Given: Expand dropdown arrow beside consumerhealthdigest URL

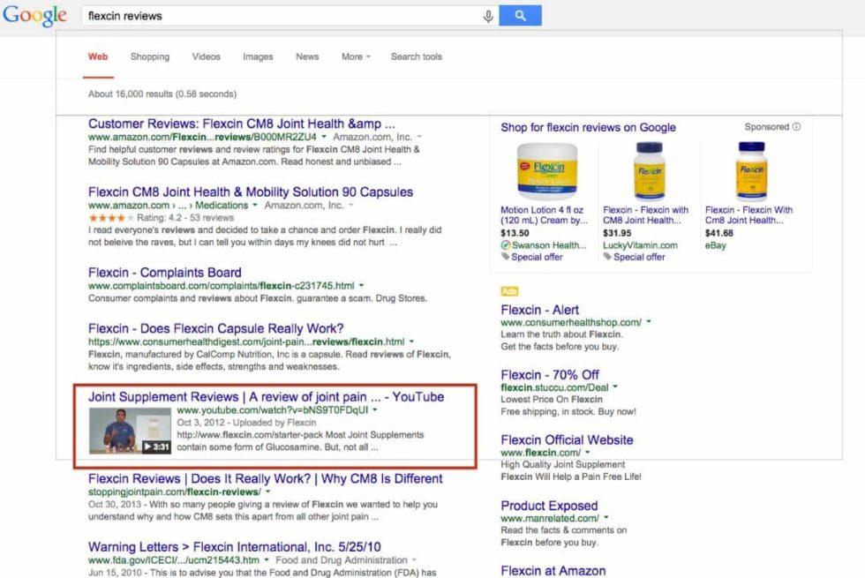Looking at the screenshot, I should pyautogui.click(x=411, y=342).
